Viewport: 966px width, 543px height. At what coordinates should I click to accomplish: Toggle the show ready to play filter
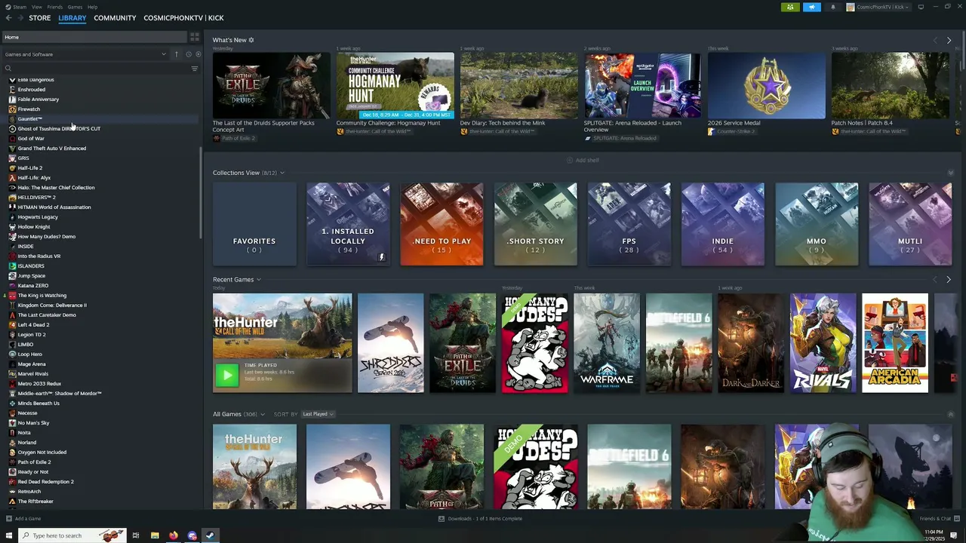click(198, 54)
